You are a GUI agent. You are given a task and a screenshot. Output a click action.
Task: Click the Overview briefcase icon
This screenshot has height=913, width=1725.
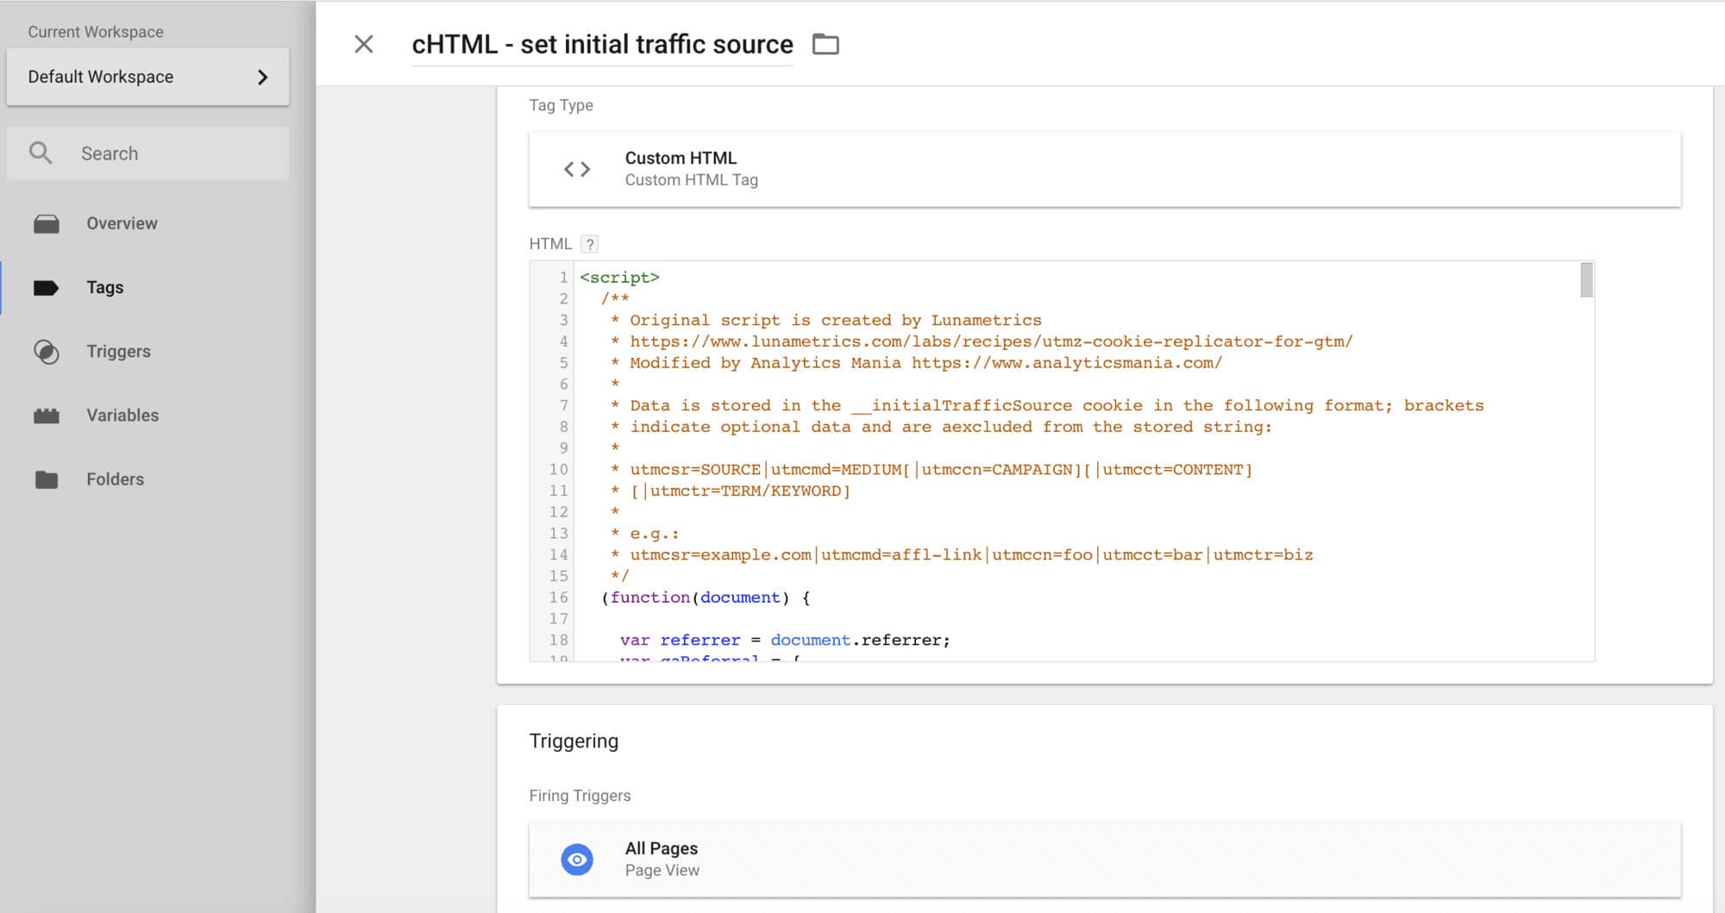coord(47,224)
